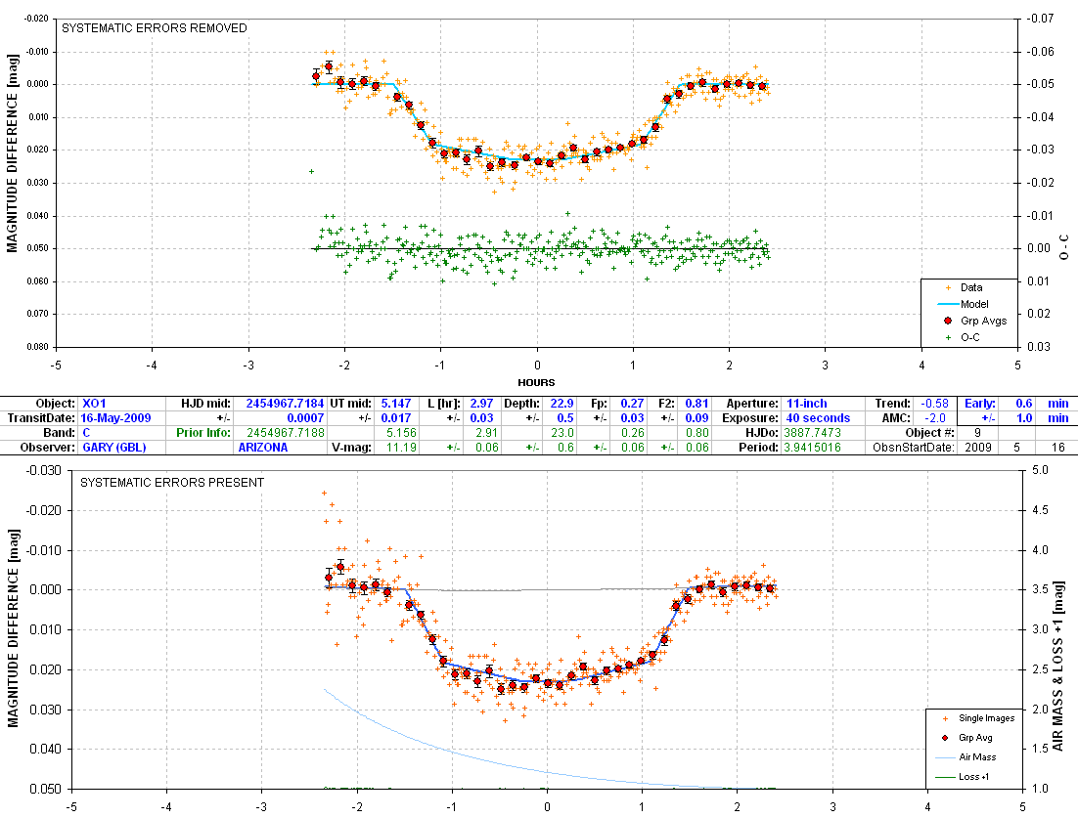Click the V-mag value '11.19'
1078x818 pixels.
point(401,448)
